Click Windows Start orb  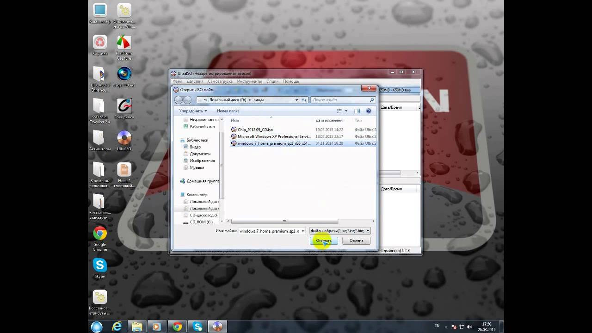click(x=97, y=327)
